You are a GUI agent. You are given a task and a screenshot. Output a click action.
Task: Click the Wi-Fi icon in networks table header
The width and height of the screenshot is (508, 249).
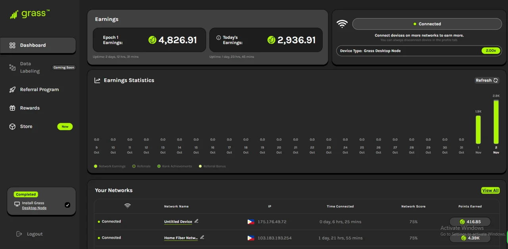(x=127, y=206)
